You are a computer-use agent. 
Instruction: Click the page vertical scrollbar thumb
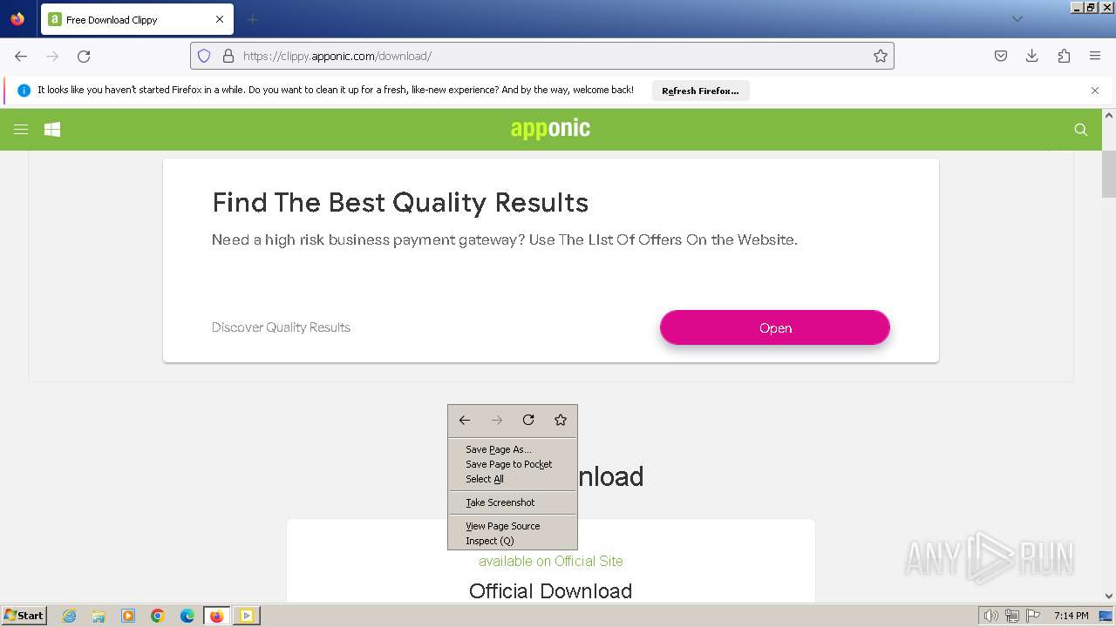pyautogui.click(x=1109, y=173)
